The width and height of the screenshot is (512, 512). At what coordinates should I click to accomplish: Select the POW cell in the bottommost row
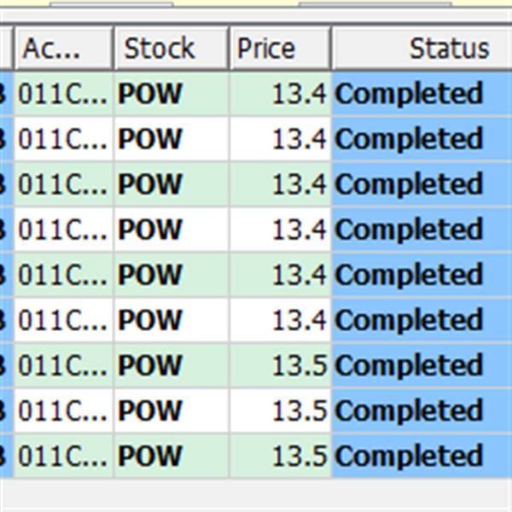coord(172,456)
